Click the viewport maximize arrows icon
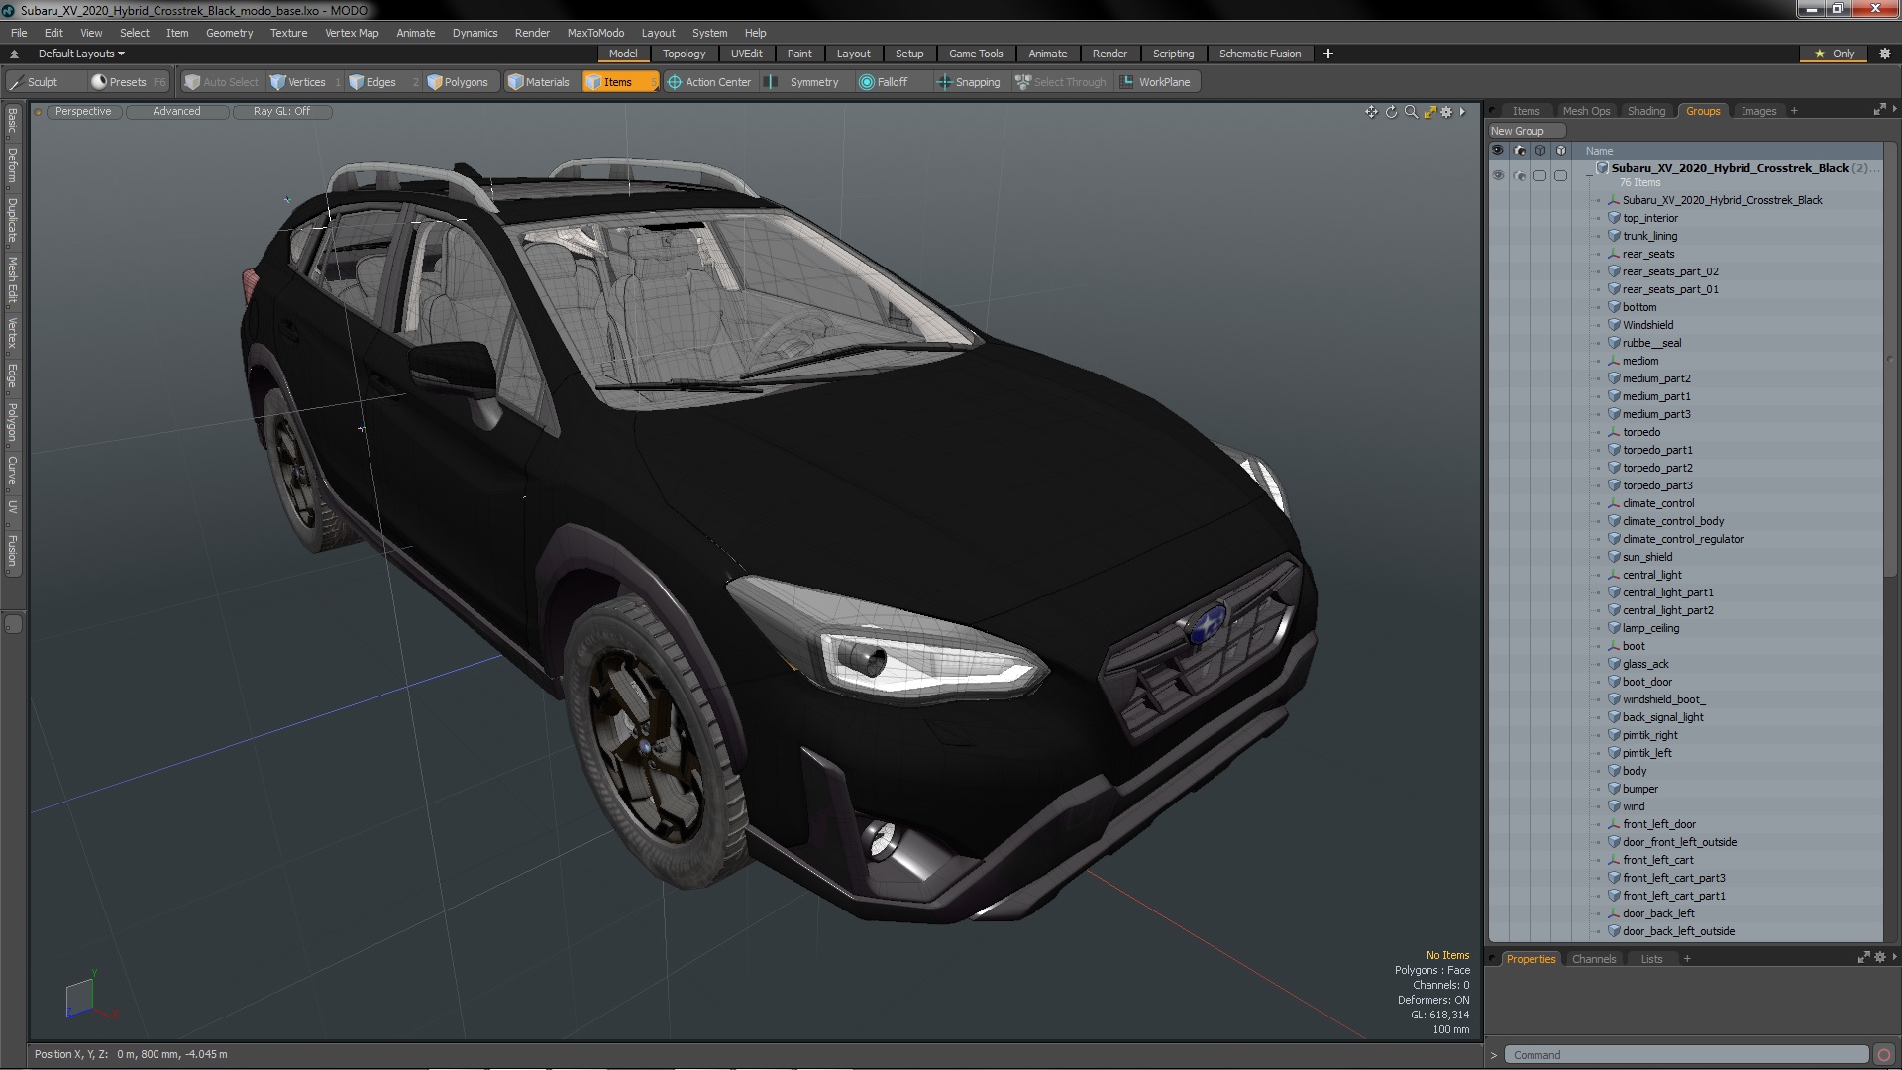1902x1070 pixels. (x=1429, y=112)
